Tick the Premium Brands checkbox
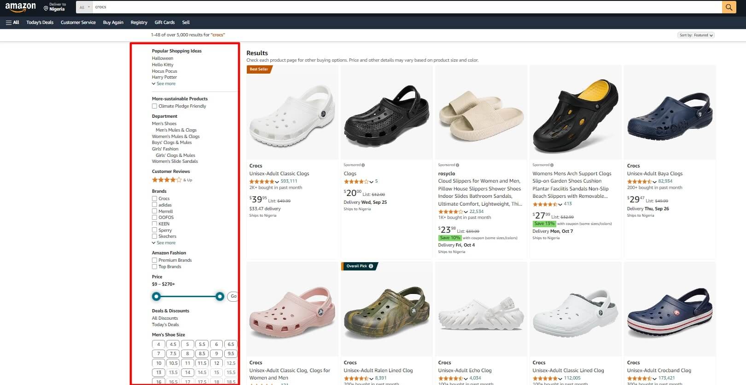The height and width of the screenshot is (385, 746). (x=155, y=260)
